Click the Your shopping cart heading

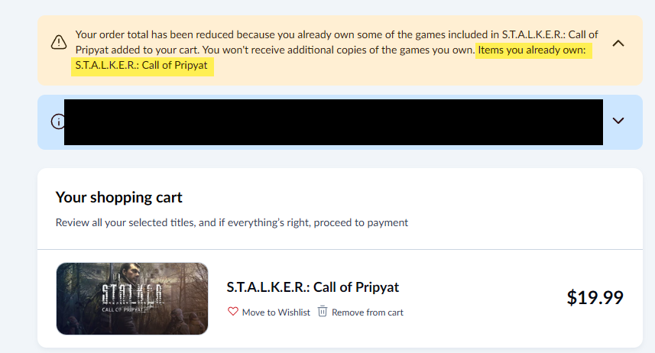119,197
